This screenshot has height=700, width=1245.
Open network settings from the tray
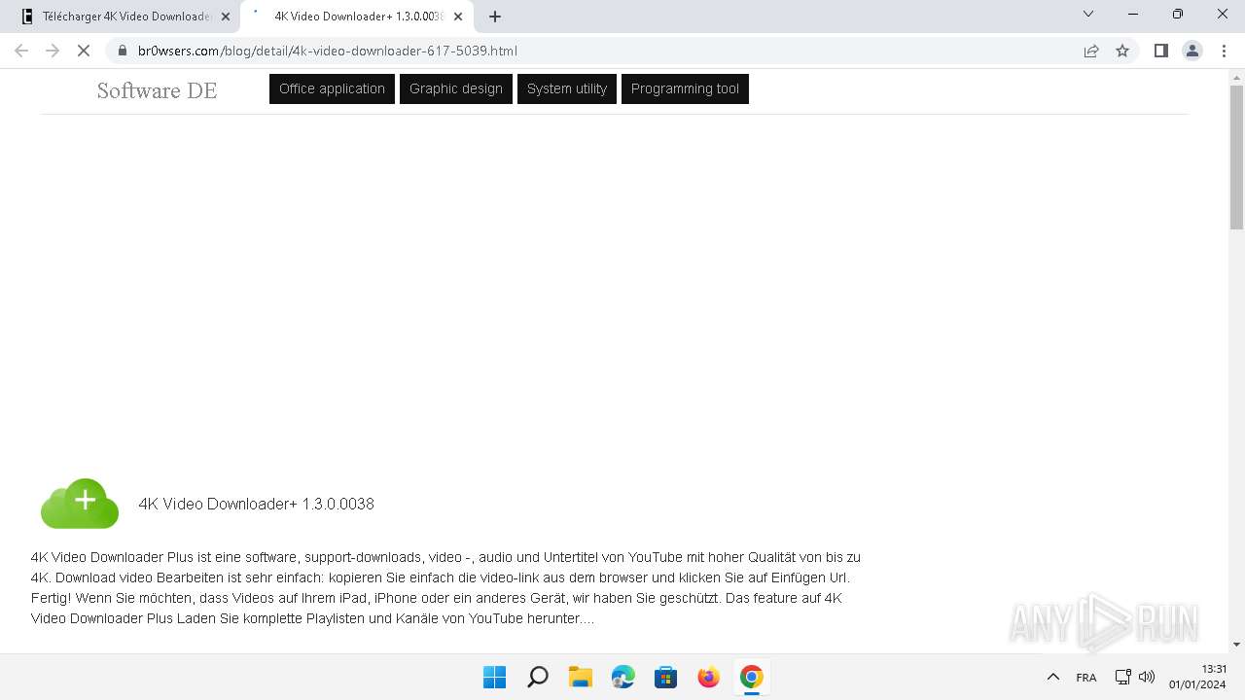click(x=1122, y=677)
